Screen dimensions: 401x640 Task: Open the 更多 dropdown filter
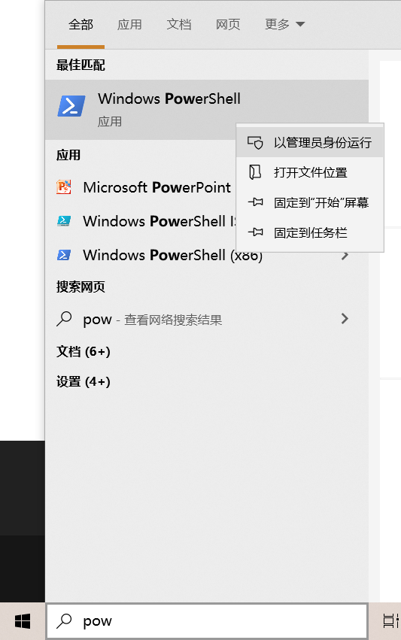(x=284, y=25)
